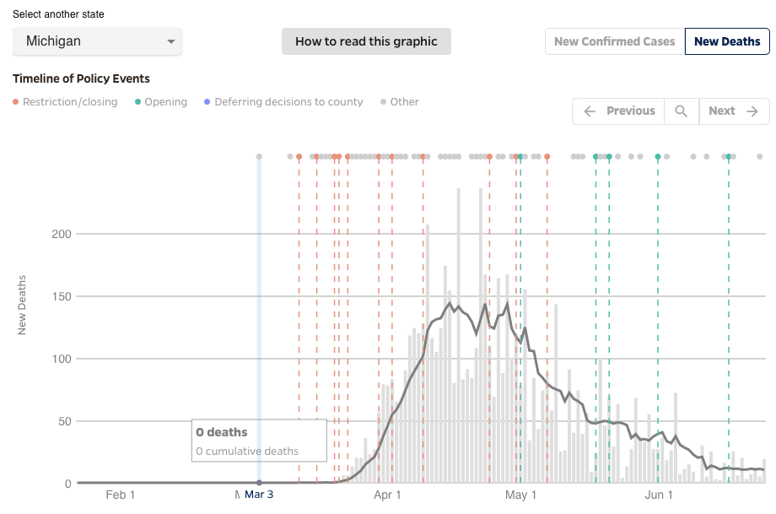
Task: Click the Previous left arrow button
Action: [618, 111]
